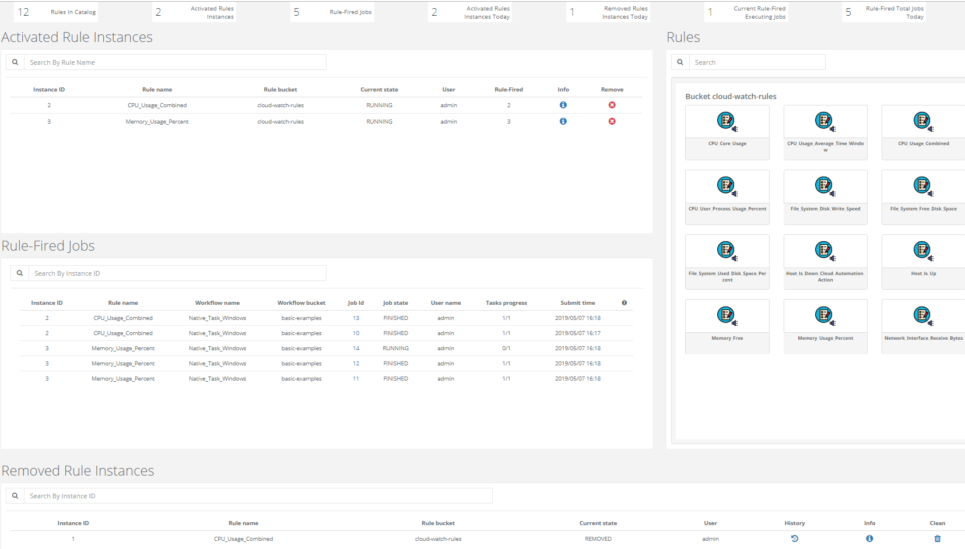Image resolution: width=965 pixels, height=549 pixels.
Task: View history of removed instance 1
Action: coord(795,539)
